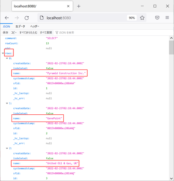Select the sfid value "0015h00000ez20EAAQ"
This screenshot has width=174, height=181.
click(61, 173)
